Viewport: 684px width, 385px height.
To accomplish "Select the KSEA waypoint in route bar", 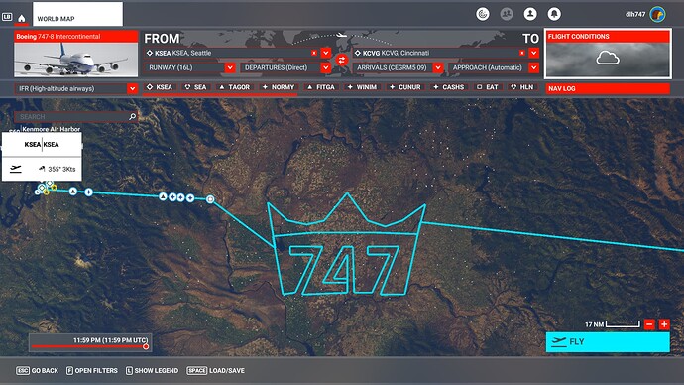I will [160, 87].
